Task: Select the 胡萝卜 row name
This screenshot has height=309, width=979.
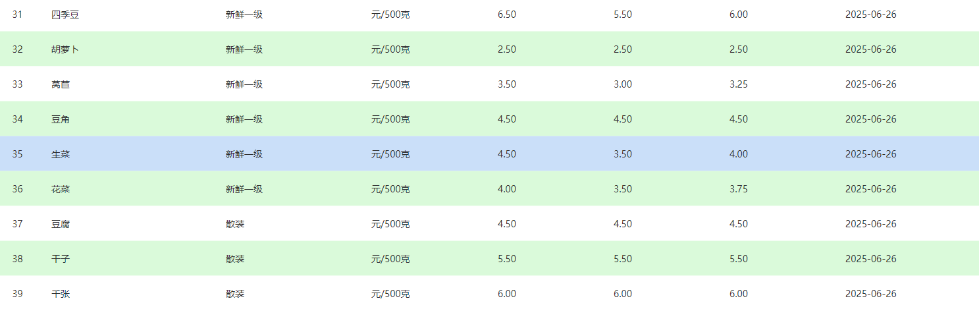Action: click(65, 49)
